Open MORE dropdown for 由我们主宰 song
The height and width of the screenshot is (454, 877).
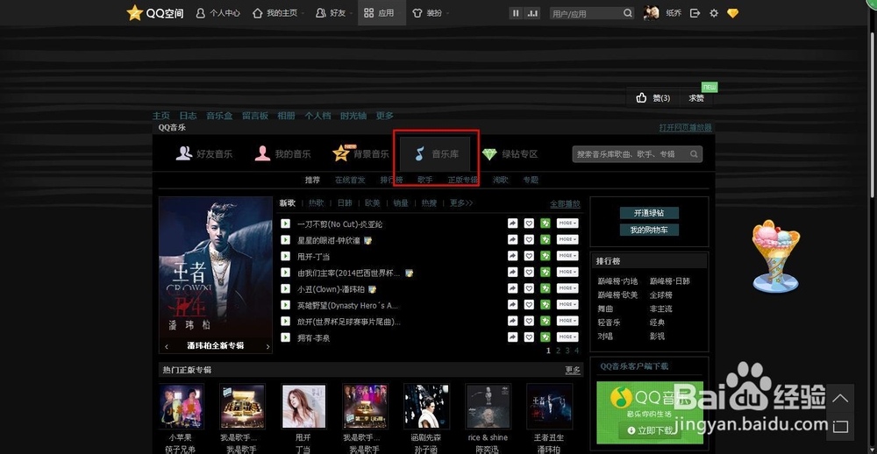(567, 273)
